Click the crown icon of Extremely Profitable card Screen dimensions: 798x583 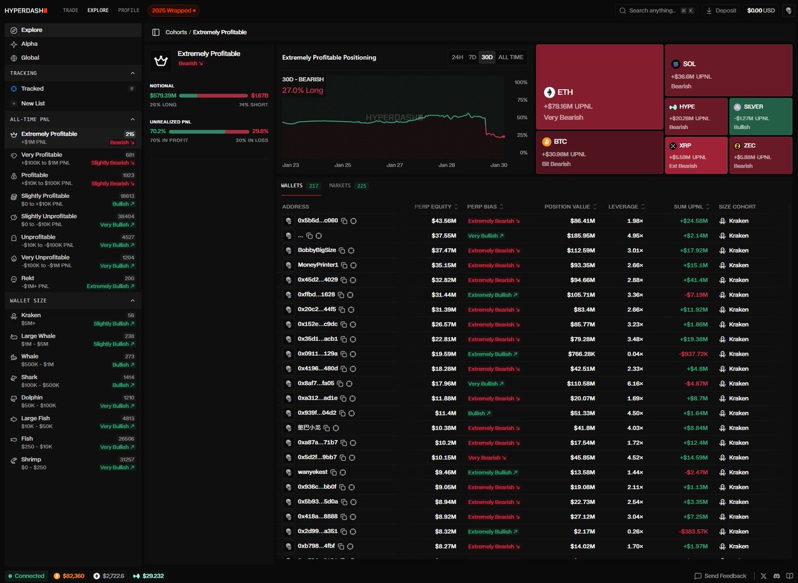tap(160, 60)
